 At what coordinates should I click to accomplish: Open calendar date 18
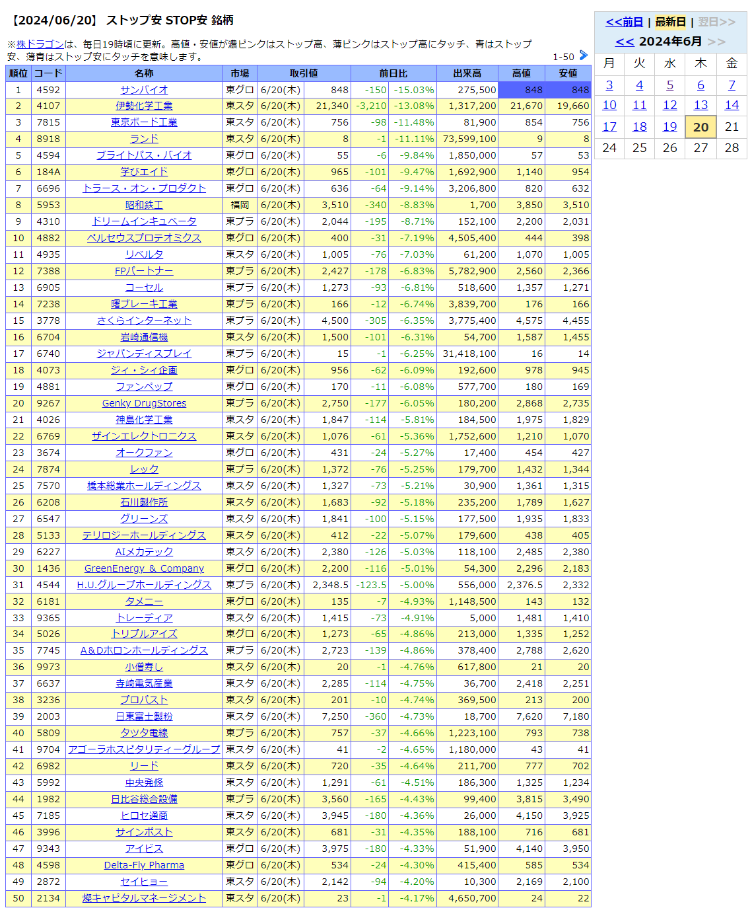(x=639, y=127)
